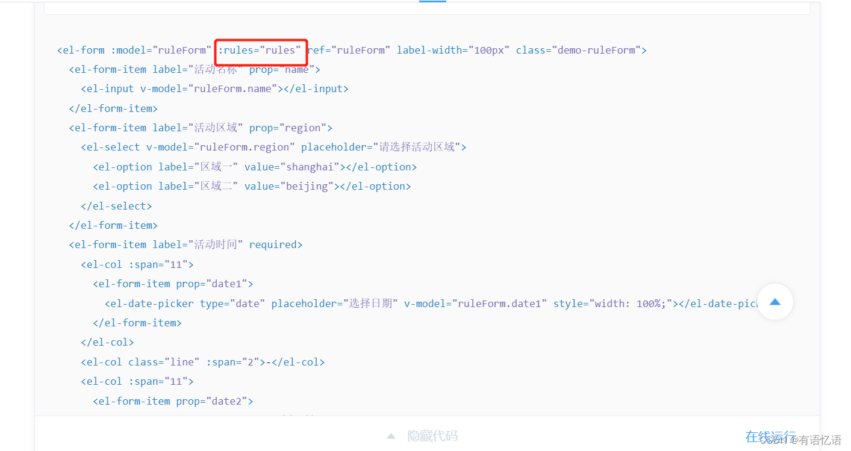Click the opening el-form :model="ruleForm" code line
The width and height of the screenshot is (851, 451).
pos(352,50)
